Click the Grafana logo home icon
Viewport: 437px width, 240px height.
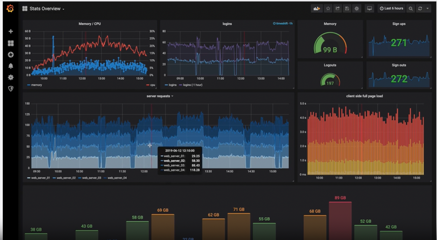point(10,8)
